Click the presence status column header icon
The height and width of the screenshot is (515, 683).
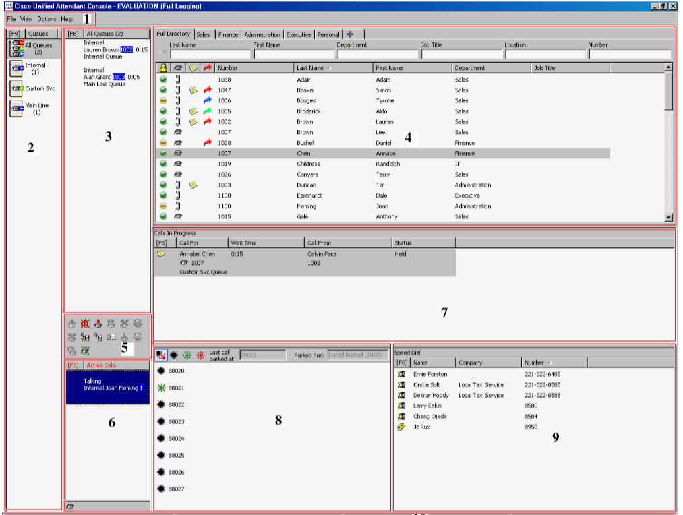pos(163,68)
